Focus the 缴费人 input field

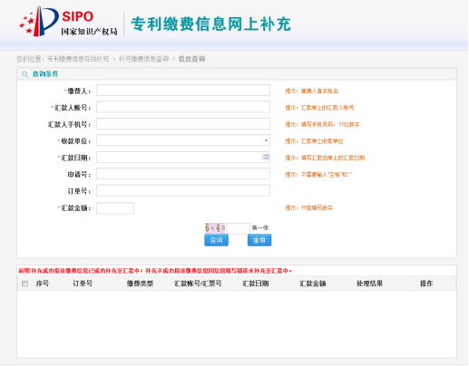click(183, 91)
